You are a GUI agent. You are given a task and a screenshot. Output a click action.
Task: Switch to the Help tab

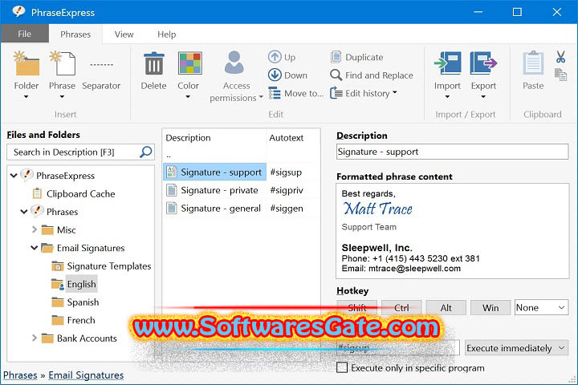[x=167, y=34]
